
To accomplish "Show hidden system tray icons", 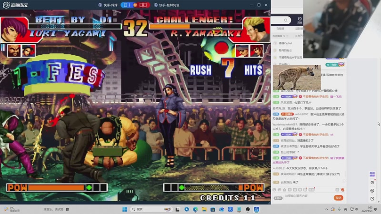I will tap(327, 209).
